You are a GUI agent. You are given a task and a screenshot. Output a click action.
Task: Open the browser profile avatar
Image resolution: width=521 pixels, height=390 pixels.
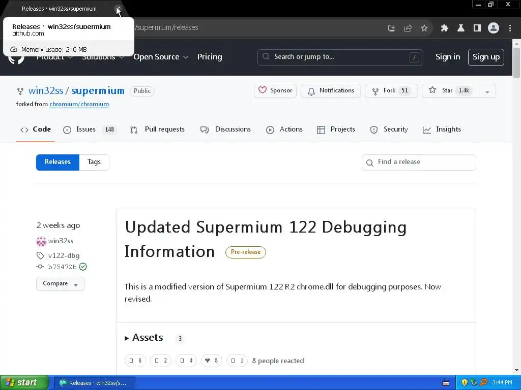494,28
